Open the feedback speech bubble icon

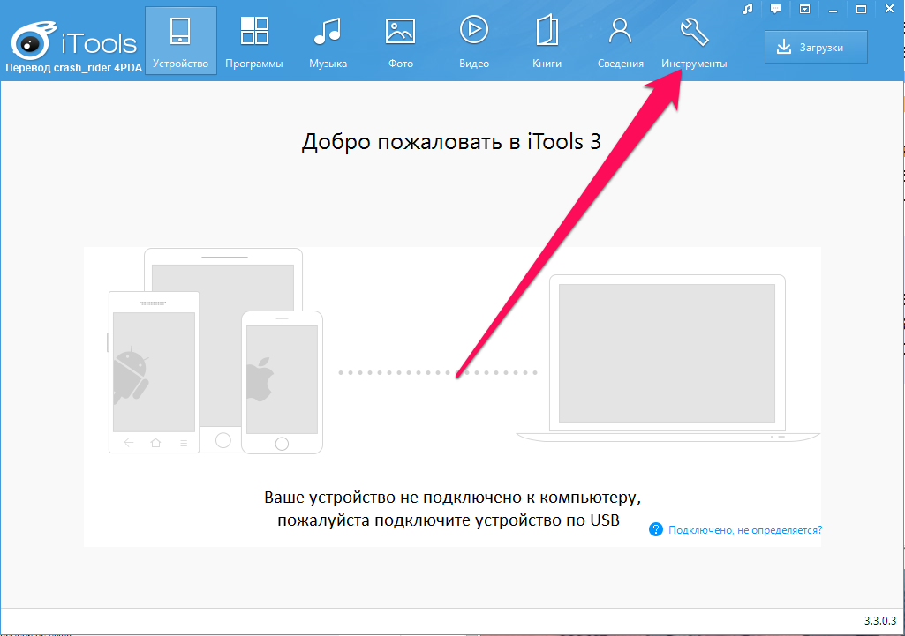[775, 9]
